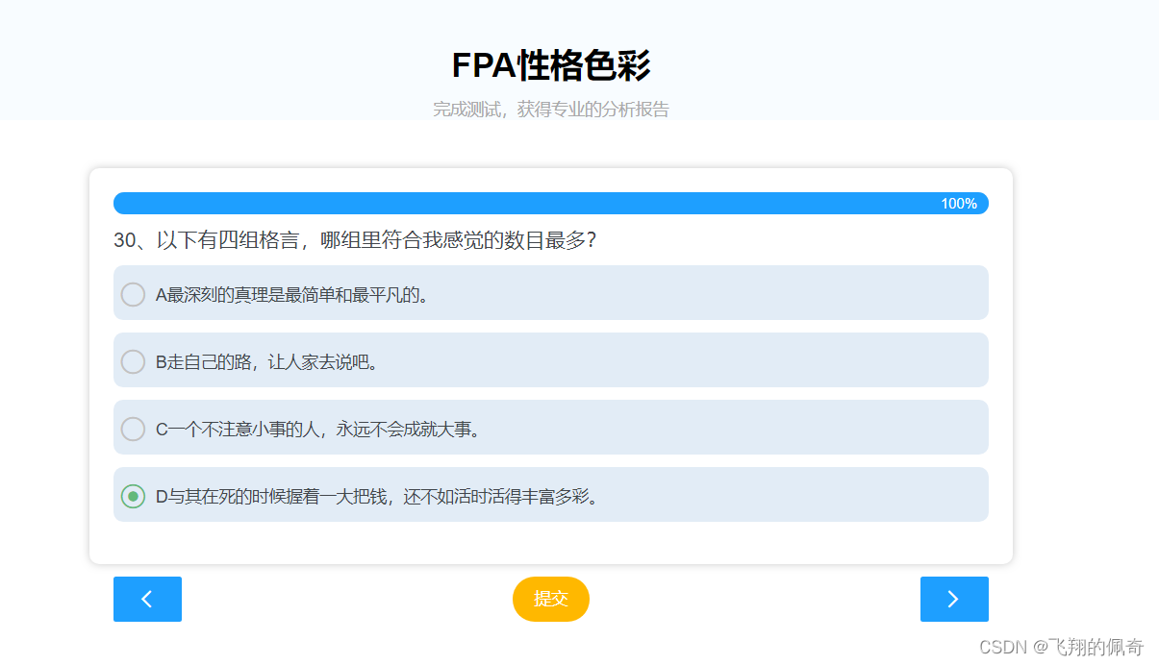Viewport: 1159px width, 665px height.
Task: Select radio button for option C
Action: click(x=133, y=429)
